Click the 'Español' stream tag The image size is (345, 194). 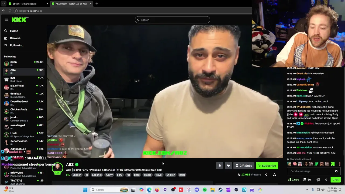[x=97, y=175]
